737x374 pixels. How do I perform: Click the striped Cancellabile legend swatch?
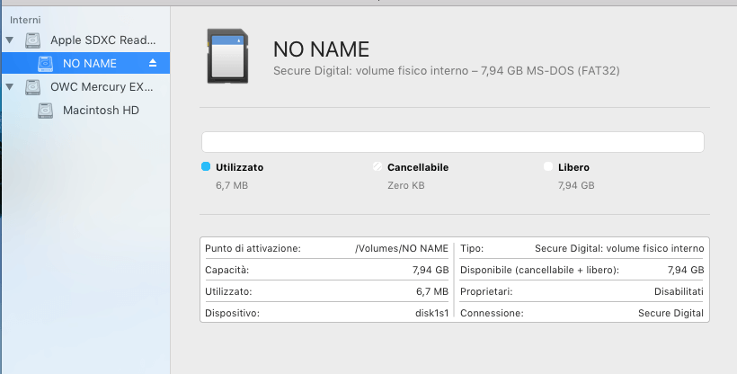pos(377,167)
